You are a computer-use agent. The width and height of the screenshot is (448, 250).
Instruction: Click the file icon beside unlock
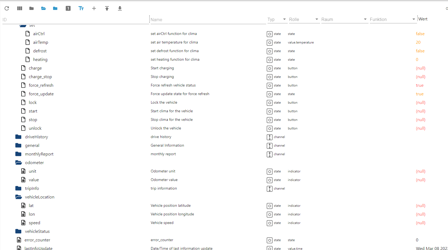(x=23, y=128)
